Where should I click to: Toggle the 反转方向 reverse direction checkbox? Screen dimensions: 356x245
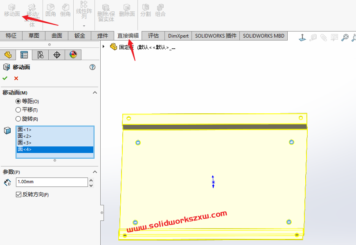18,195
